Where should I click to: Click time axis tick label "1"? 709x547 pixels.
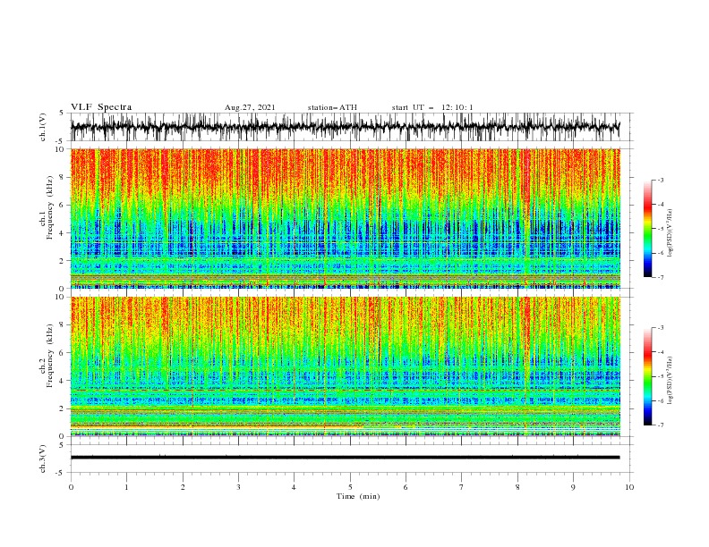[x=126, y=487]
